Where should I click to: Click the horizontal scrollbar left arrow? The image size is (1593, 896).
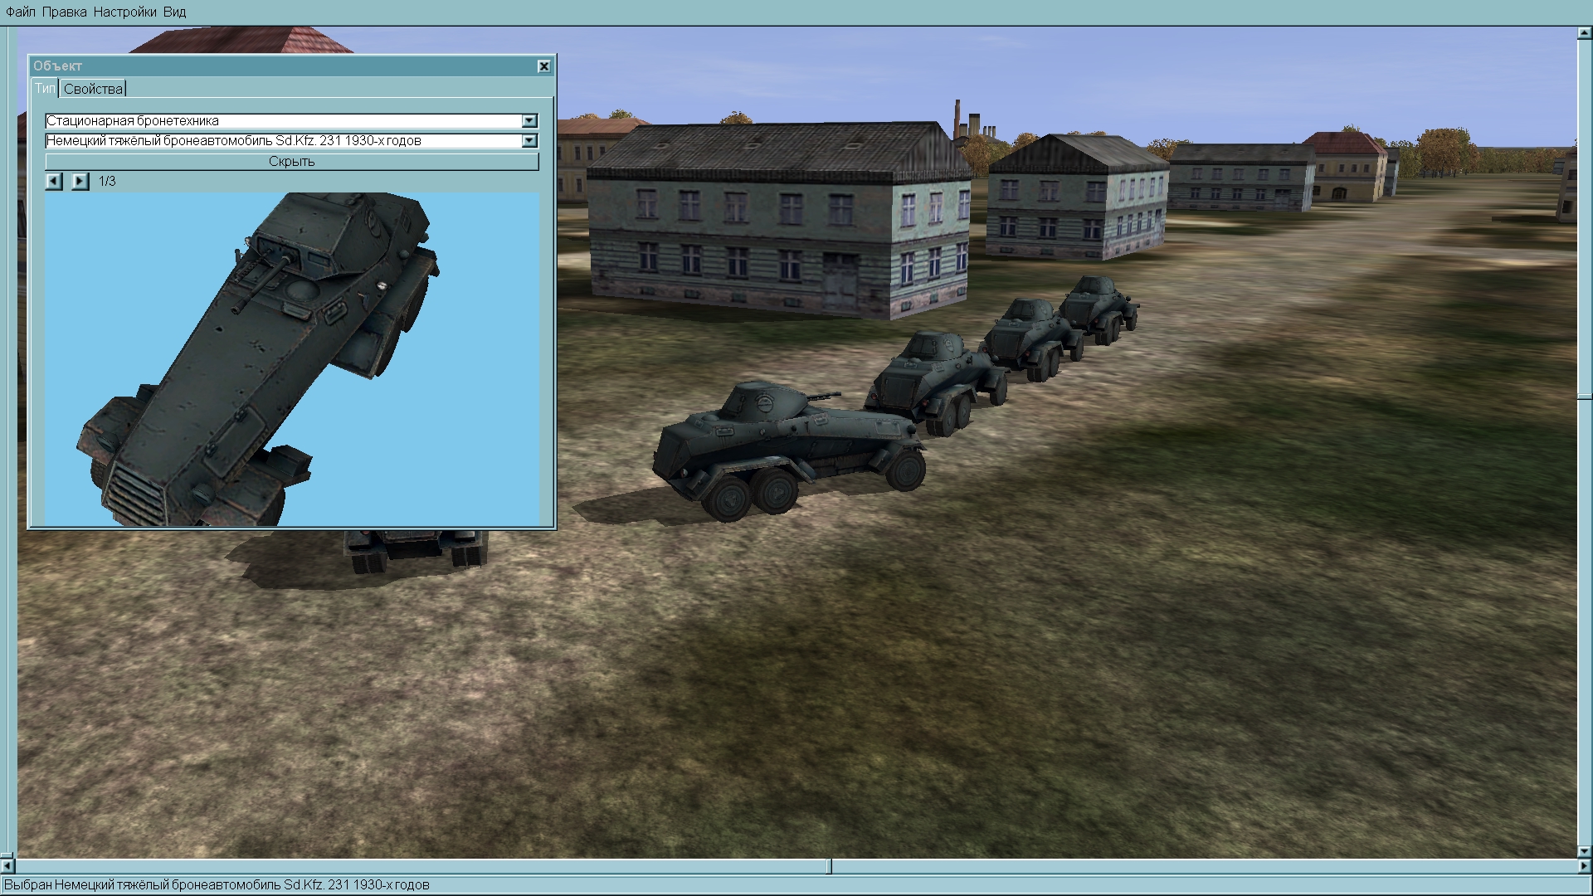point(7,866)
